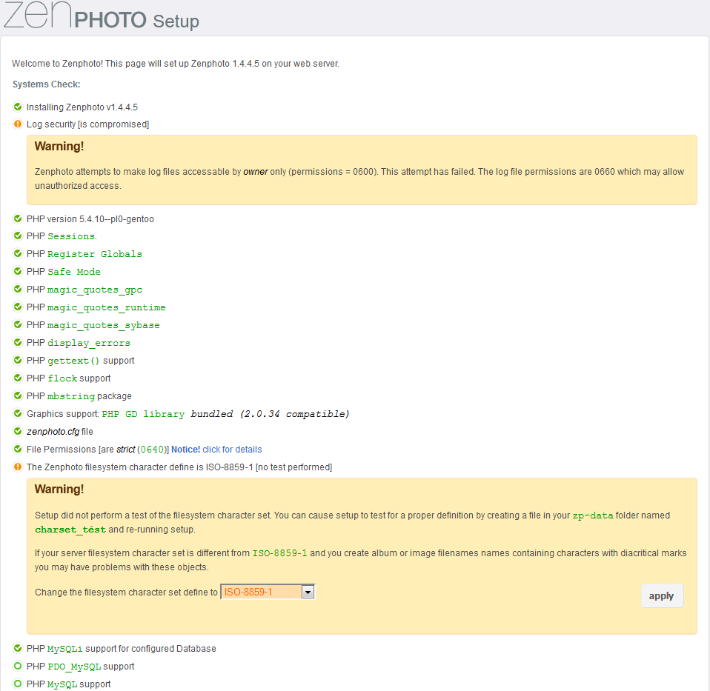Click the Log security [is compromised] text
This screenshot has width=710, height=691.
tap(88, 124)
